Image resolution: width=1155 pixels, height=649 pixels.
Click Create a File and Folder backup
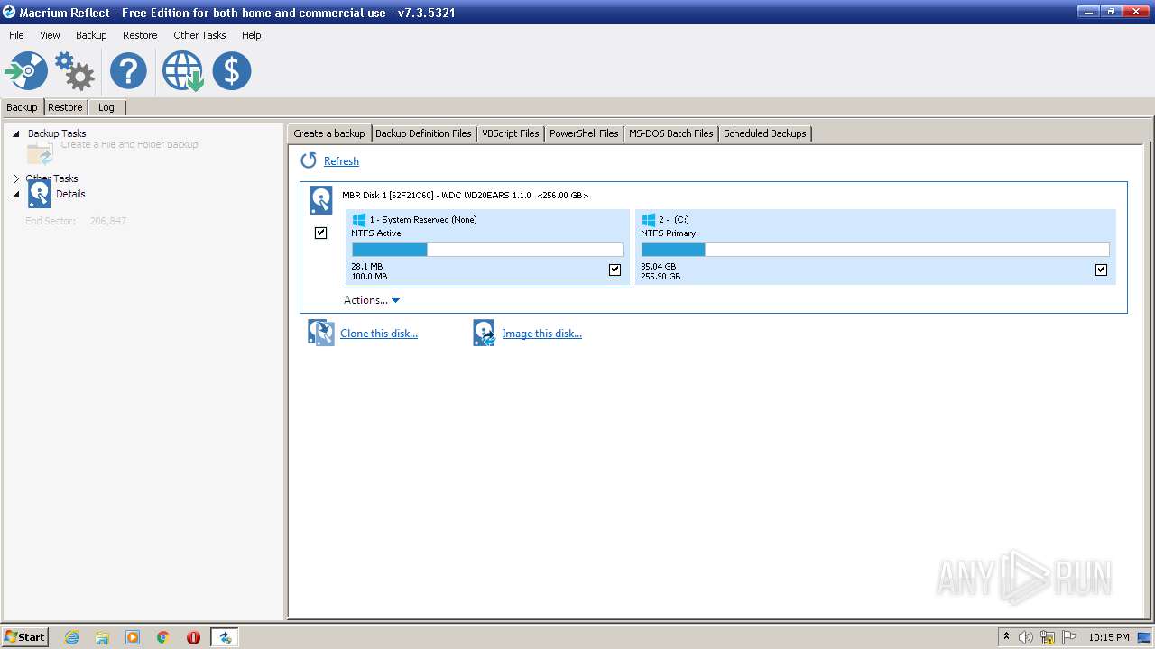point(129,144)
